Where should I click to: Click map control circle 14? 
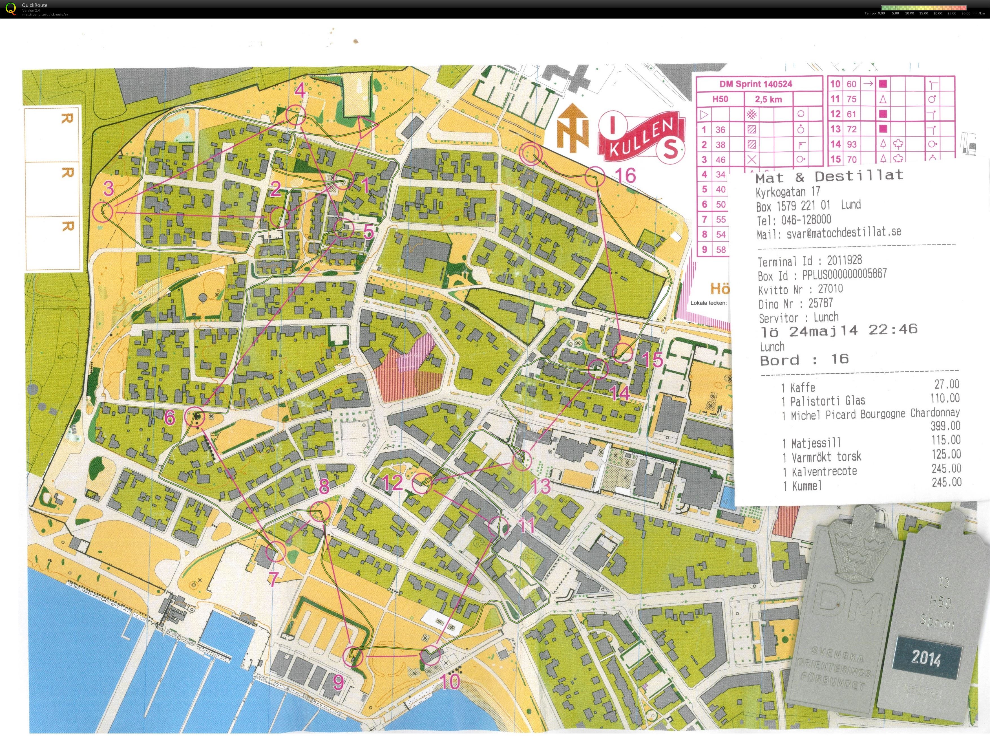598,369
